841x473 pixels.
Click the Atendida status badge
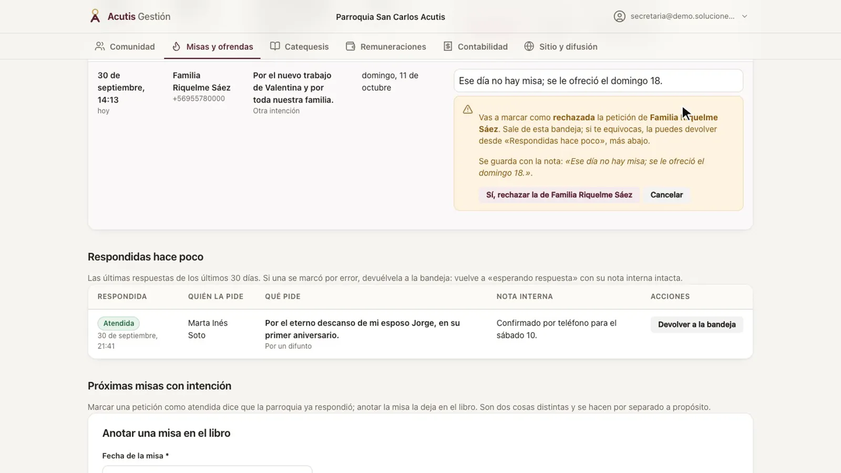[118, 323]
